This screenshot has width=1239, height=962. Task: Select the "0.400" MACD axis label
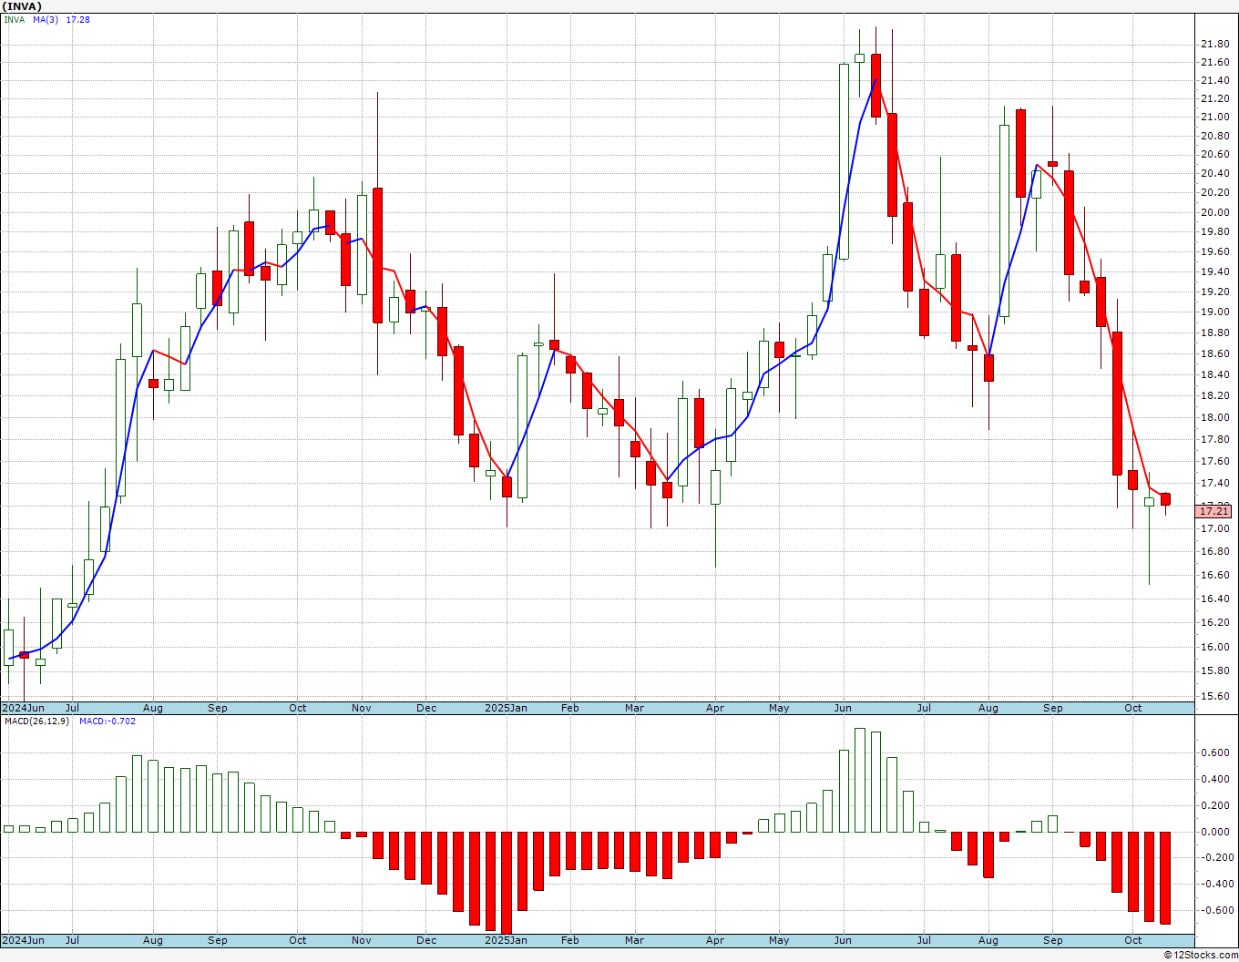[x=1214, y=780]
